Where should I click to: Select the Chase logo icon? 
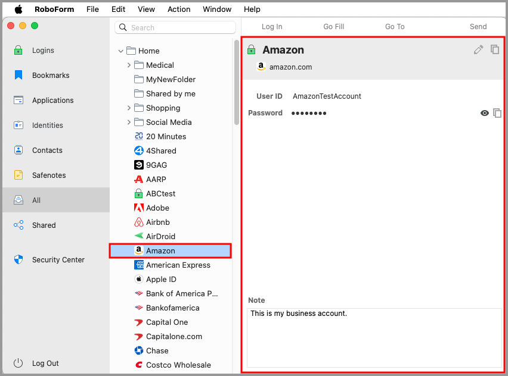(x=139, y=350)
